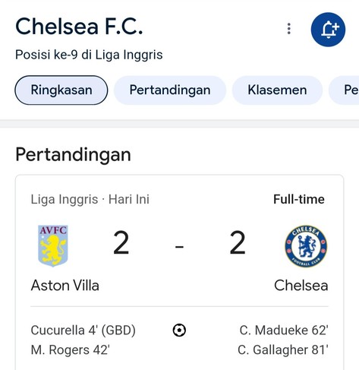This screenshot has width=359, height=370.
Task: Switch to the Pertandingan tab
Action: pyautogui.click(x=170, y=90)
